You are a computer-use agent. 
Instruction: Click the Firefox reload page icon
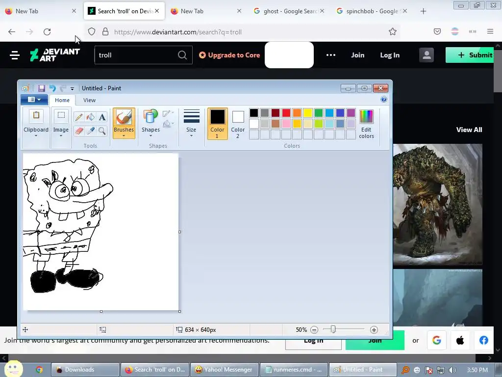pos(47,32)
